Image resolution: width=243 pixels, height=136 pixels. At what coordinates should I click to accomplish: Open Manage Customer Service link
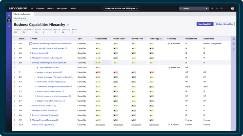click(44, 110)
